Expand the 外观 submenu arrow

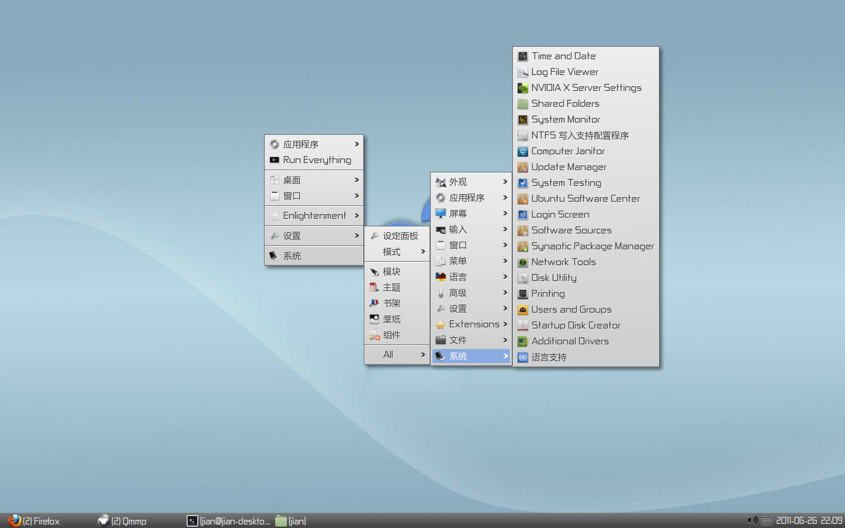point(505,182)
